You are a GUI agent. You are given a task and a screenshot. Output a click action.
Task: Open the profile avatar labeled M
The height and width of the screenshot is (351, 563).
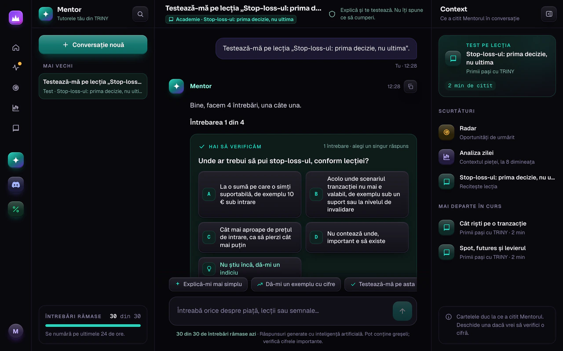point(16,331)
